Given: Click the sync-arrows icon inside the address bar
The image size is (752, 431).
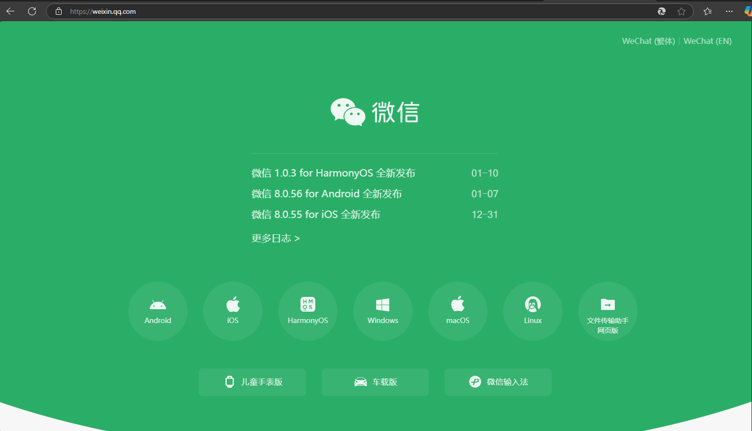Looking at the screenshot, I should [662, 11].
